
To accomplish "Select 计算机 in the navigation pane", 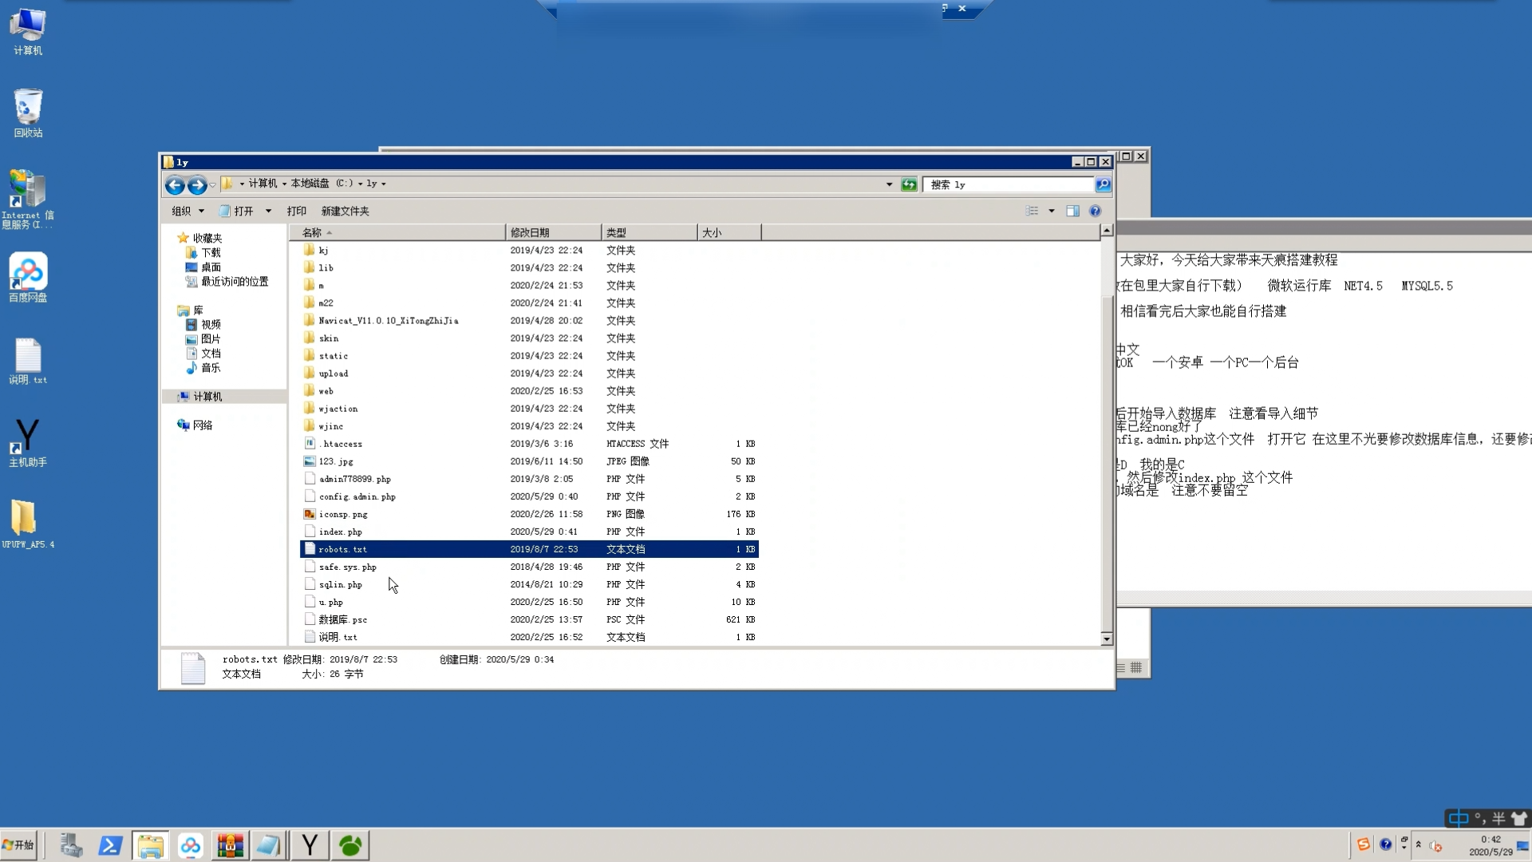I will click(207, 397).
